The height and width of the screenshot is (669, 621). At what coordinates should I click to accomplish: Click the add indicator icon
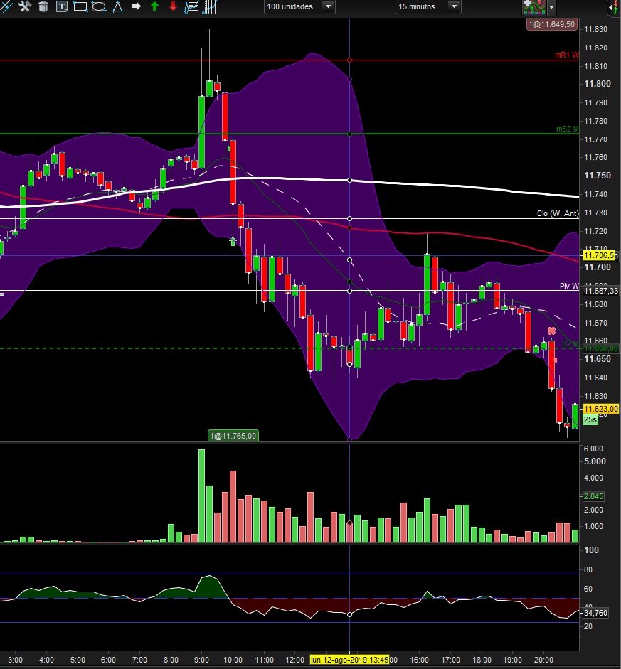[x=534, y=7]
